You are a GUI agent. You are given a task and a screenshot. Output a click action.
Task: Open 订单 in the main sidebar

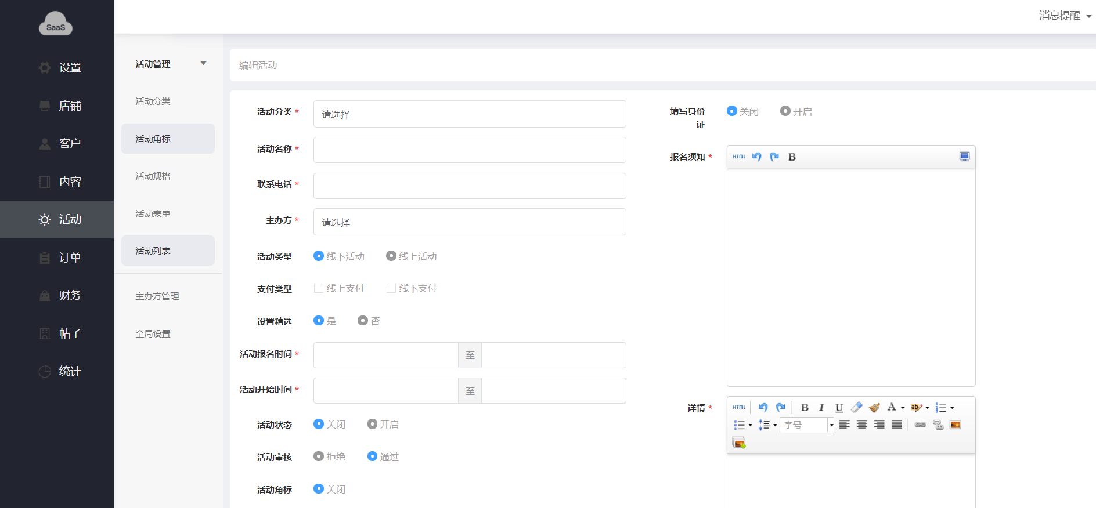[x=57, y=257]
